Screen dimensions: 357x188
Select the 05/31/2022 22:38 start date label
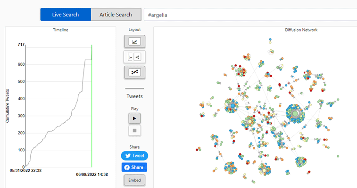(x=25, y=171)
